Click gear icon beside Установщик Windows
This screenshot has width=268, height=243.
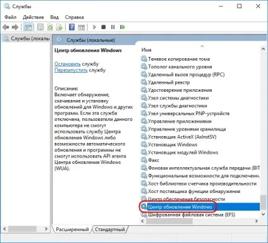(144, 144)
